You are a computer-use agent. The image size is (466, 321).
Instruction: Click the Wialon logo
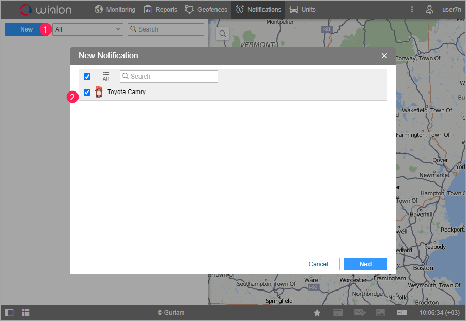coord(45,9)
